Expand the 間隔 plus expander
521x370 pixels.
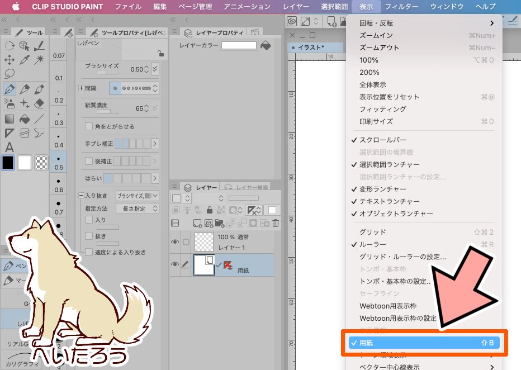coord(81,88)
